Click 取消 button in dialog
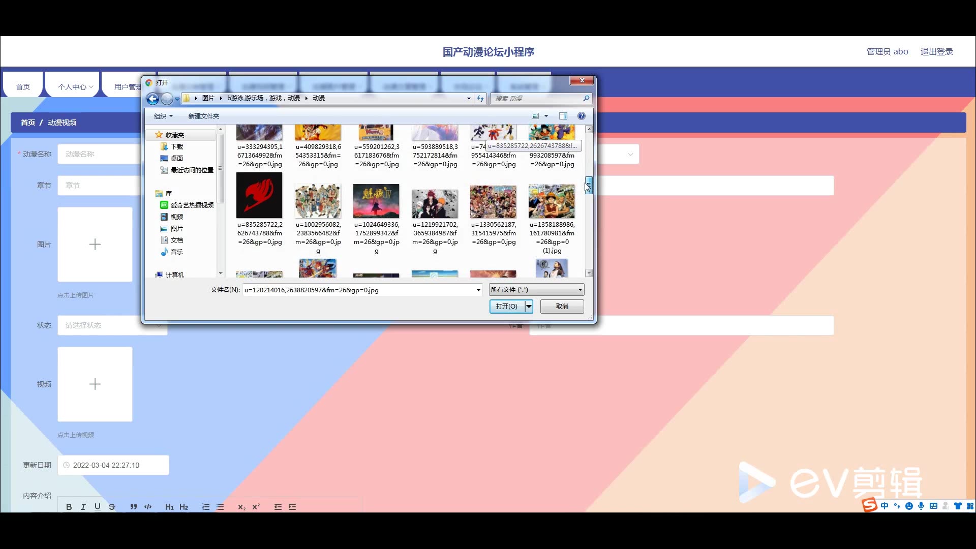Image resolution: width=976 pixels, height=549 pixels. [562, 307]
